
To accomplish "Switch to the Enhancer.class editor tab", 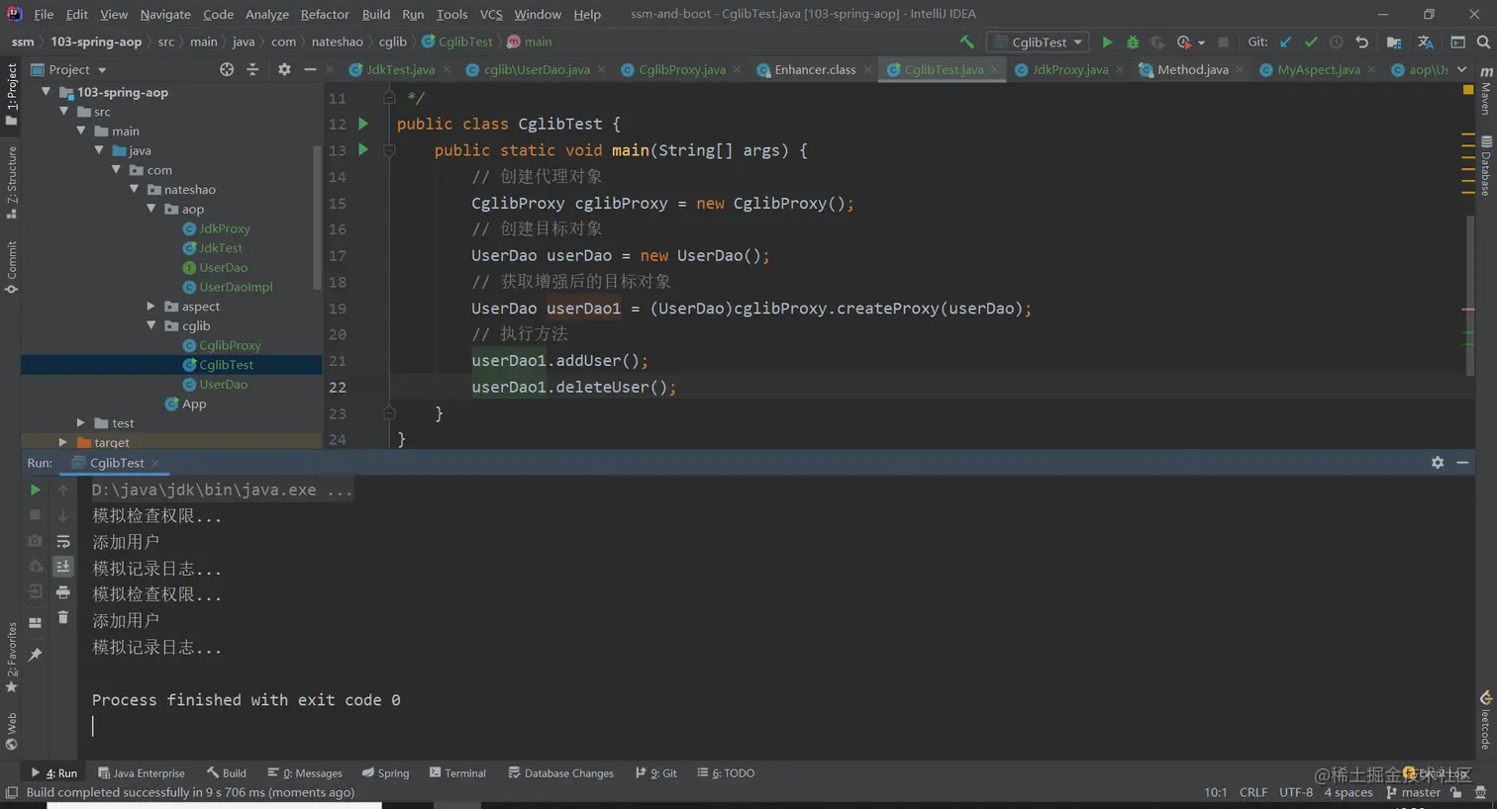I will tap(815, 69).
